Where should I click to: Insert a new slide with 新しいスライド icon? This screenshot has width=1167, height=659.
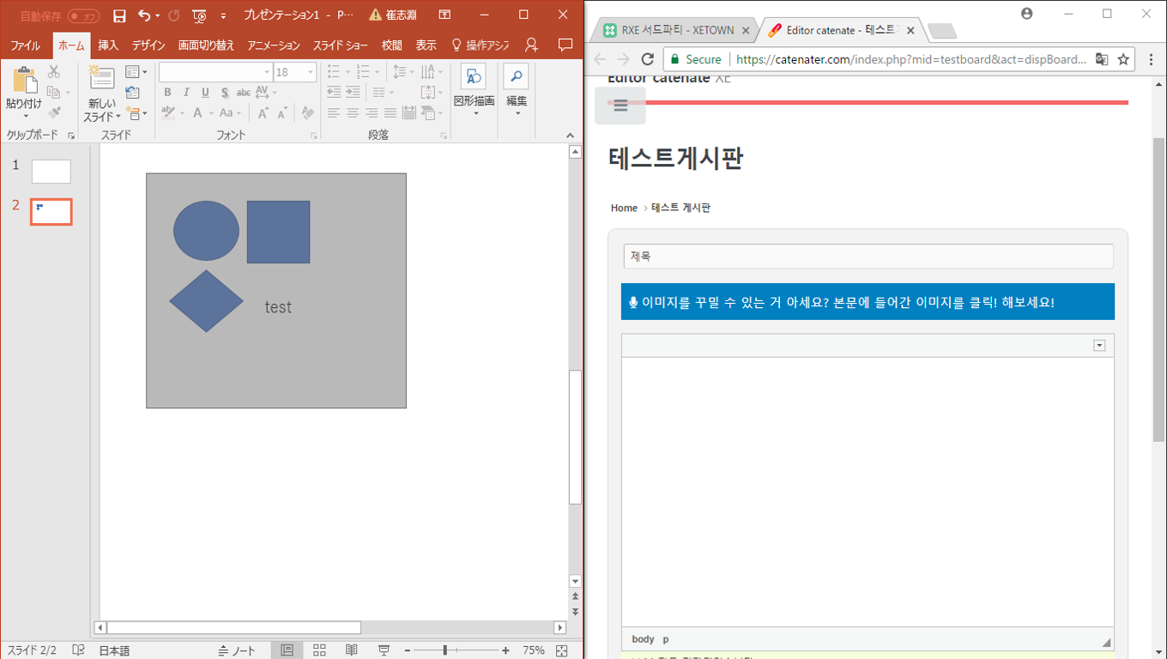(102, 79)
